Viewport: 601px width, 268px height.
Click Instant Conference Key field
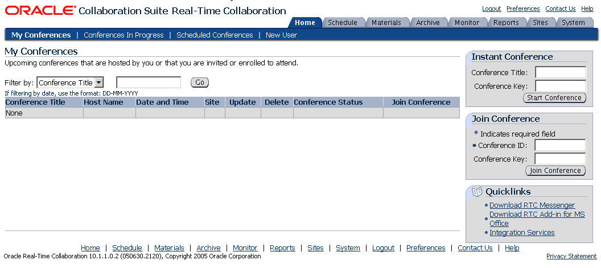561,86
